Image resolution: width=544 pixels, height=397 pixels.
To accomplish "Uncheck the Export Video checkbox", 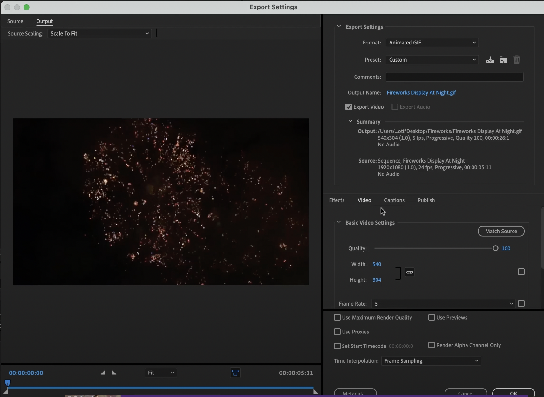I will click(349, 107).
